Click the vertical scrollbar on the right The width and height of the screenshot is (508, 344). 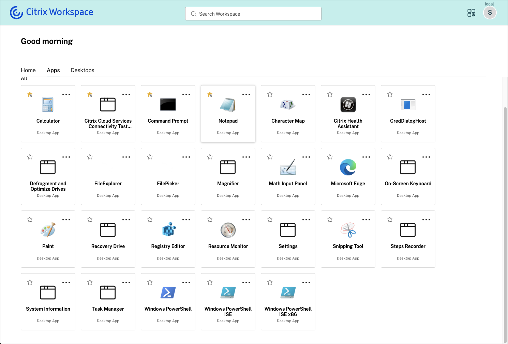[x=505, y=225]
